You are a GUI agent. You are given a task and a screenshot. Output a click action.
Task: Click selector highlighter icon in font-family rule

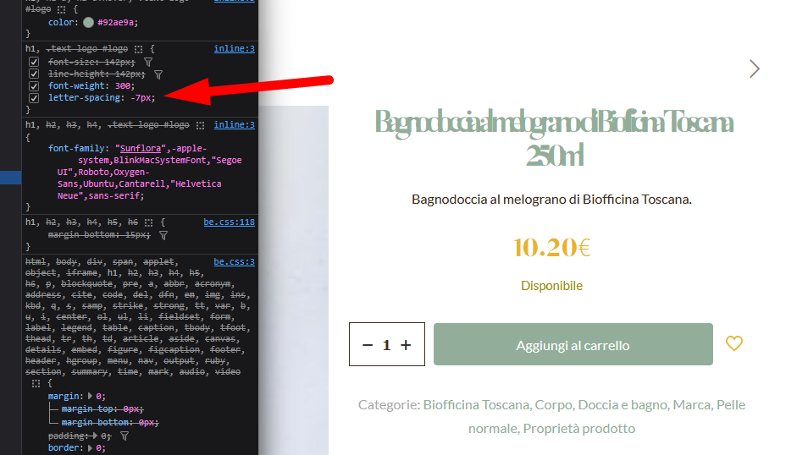click(201, 125)
